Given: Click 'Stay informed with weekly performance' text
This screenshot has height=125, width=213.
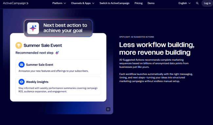Looking at the screenshot, I should point(58,90).
